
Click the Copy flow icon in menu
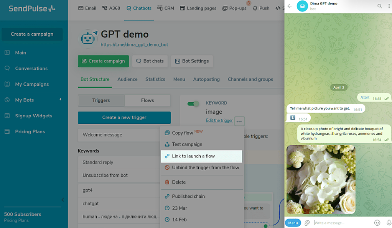click(x=167, y=133)
